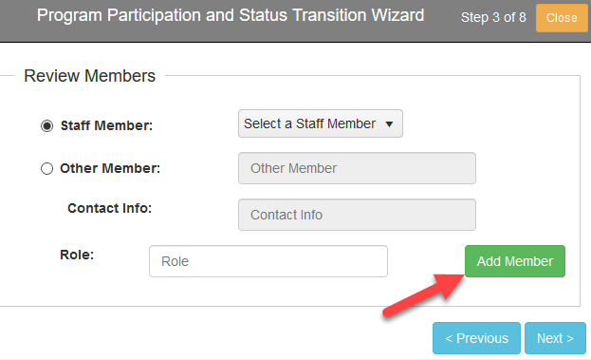Focus the Other Member text field
Viewport: 591px width, 360px height.
357,168
